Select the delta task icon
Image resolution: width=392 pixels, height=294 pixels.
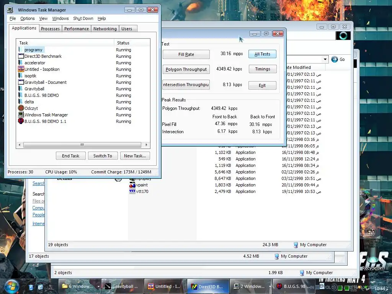pyautogui.click(x=21, y=101)
